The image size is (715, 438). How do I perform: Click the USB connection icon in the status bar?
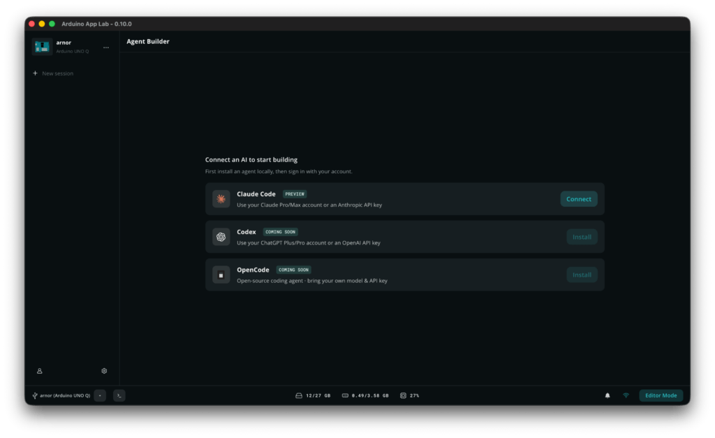[35, 395]
